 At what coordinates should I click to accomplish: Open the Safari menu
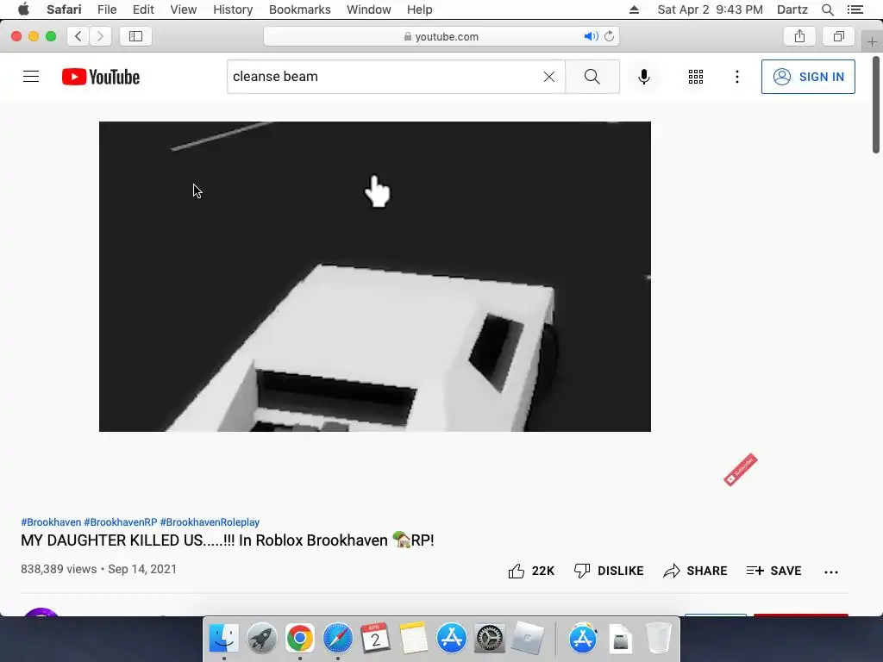click(64, 9)
